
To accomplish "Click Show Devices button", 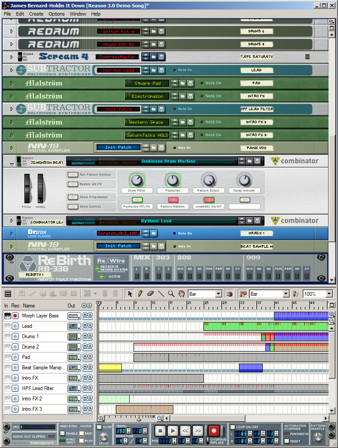I will [73, 207].
